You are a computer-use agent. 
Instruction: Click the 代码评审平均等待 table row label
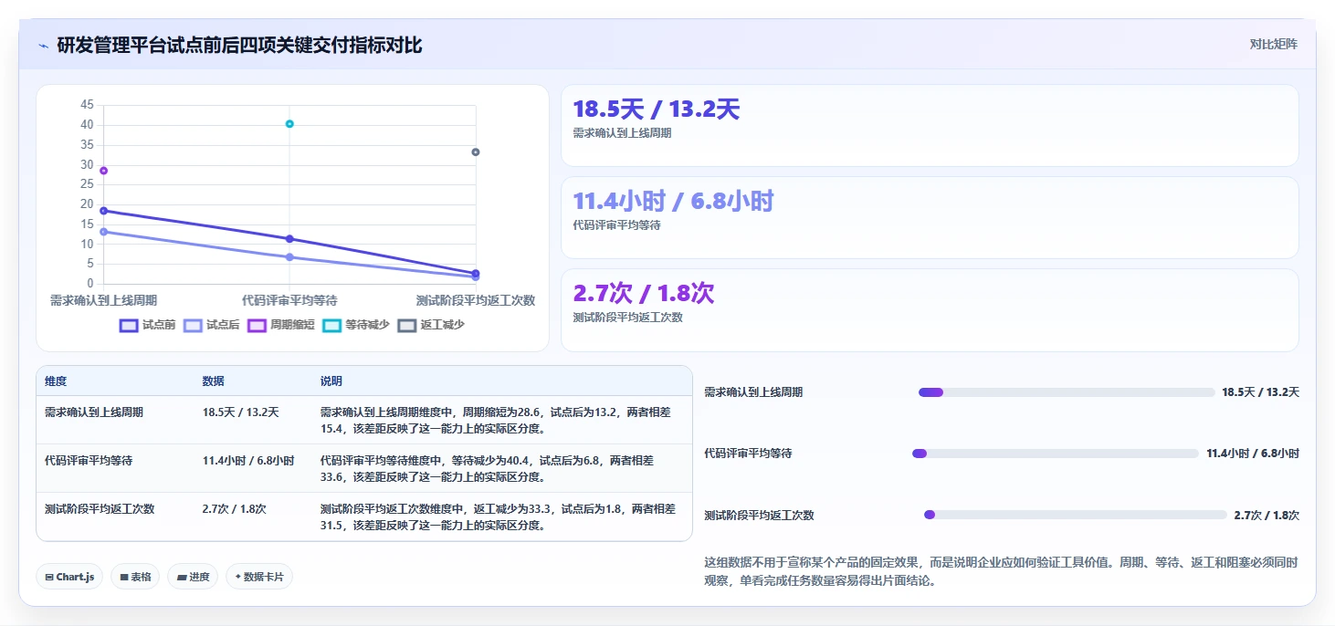(89, 461)
